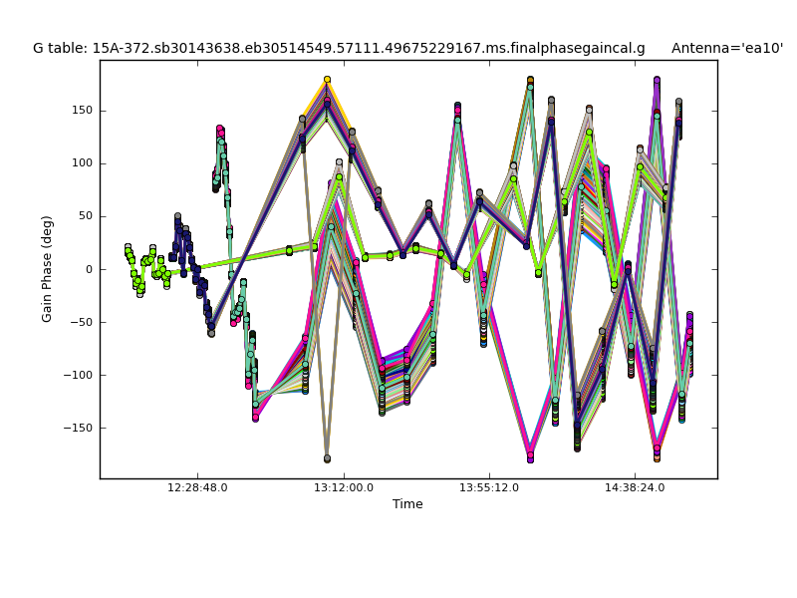Click the Antenna='ea10' label in title
Image resolution: width=797 pixels, height=598 pixels.
(726, 48)
